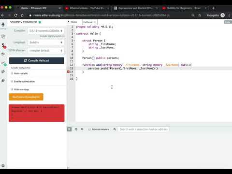Open the EVM Version dropdown

click(x=46, y=51)
